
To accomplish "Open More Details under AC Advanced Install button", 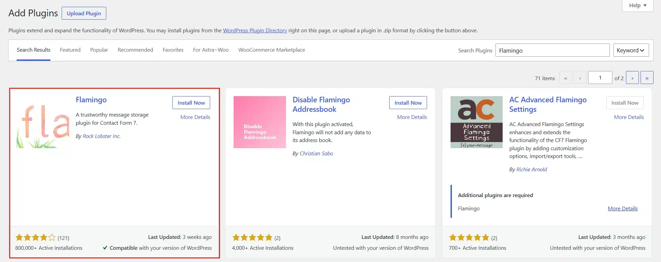I will [x=629, y=117].
